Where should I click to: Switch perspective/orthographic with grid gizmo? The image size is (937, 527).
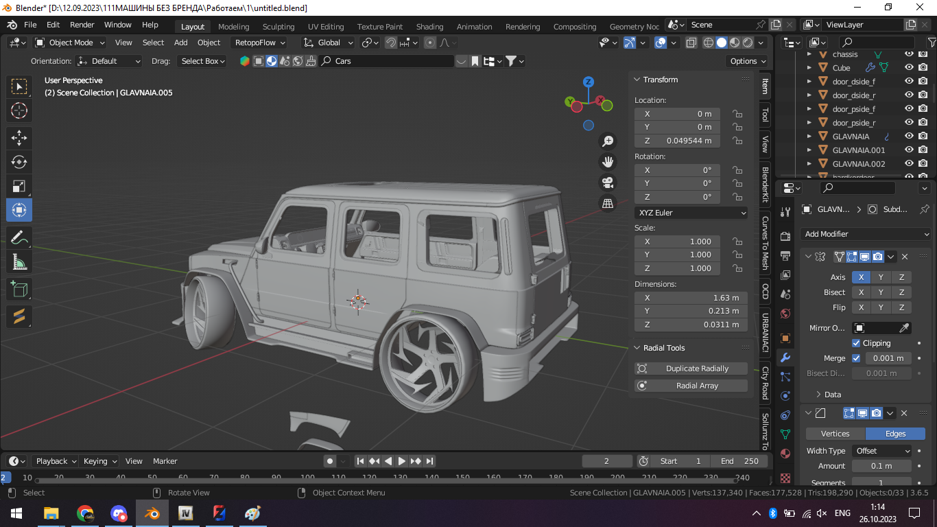click(x=608, y=203)
